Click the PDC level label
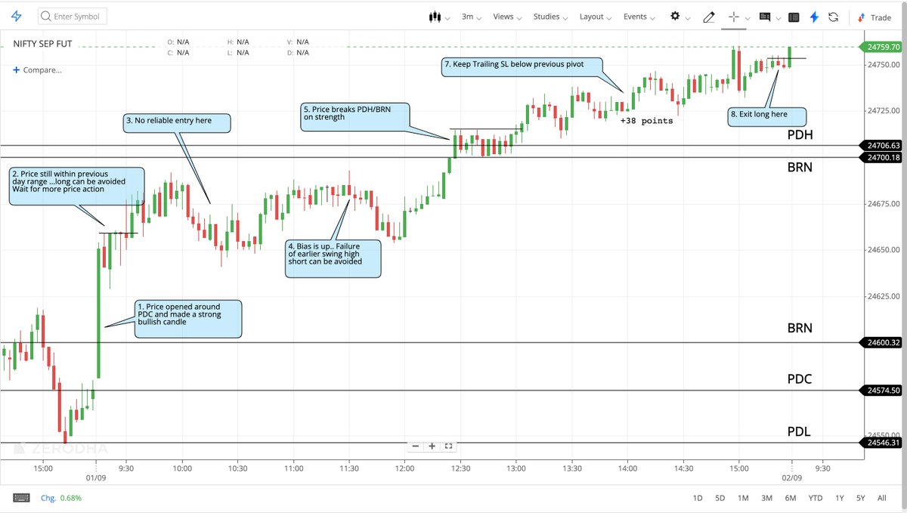 tap(799, 379)
